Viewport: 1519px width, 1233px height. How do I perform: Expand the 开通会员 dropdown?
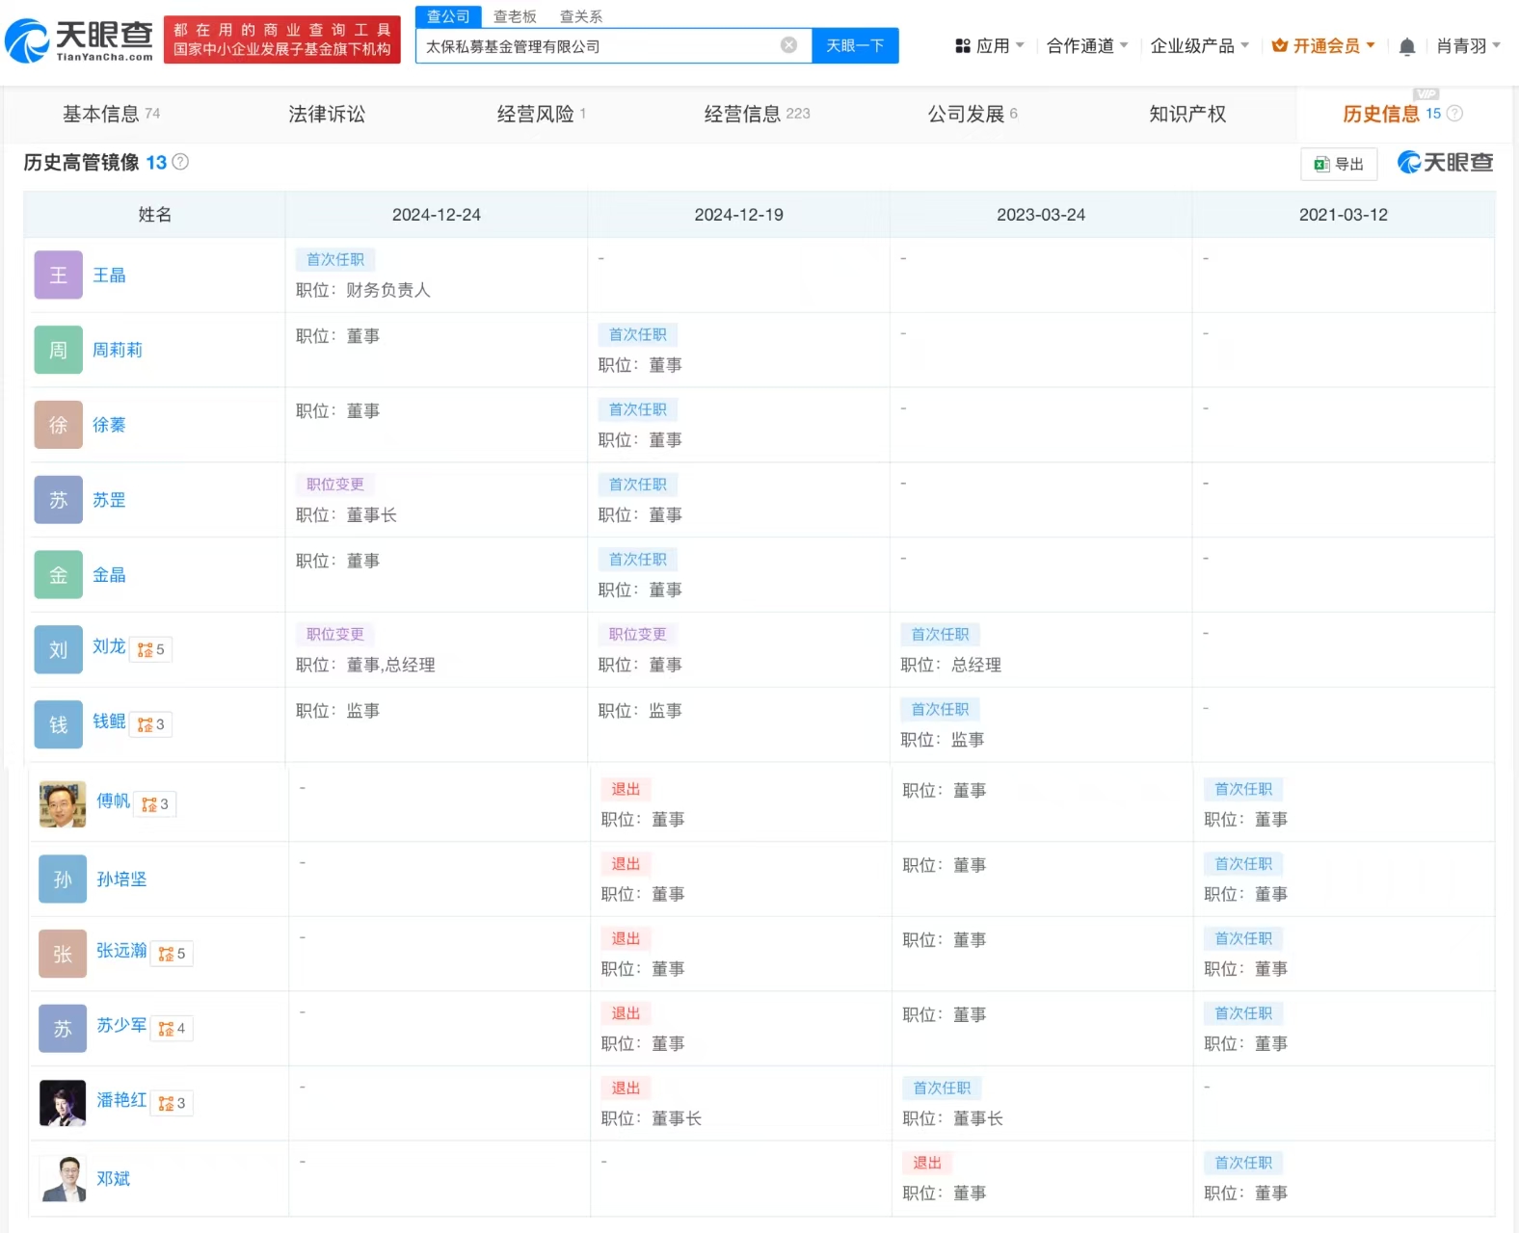pyautogui.click(x=1323, y=46)
